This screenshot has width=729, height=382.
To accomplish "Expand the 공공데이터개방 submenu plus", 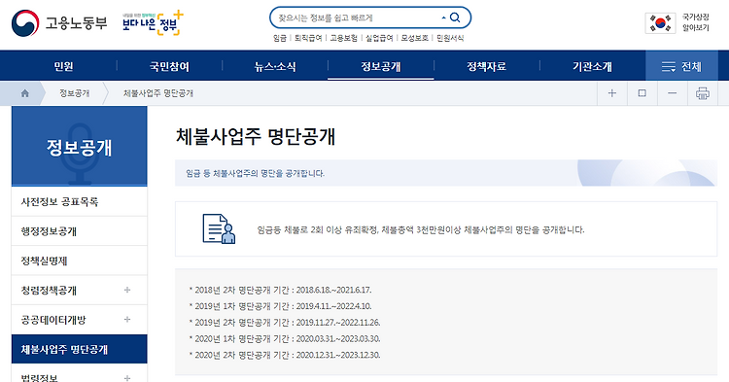I will [x=127, y=319].
